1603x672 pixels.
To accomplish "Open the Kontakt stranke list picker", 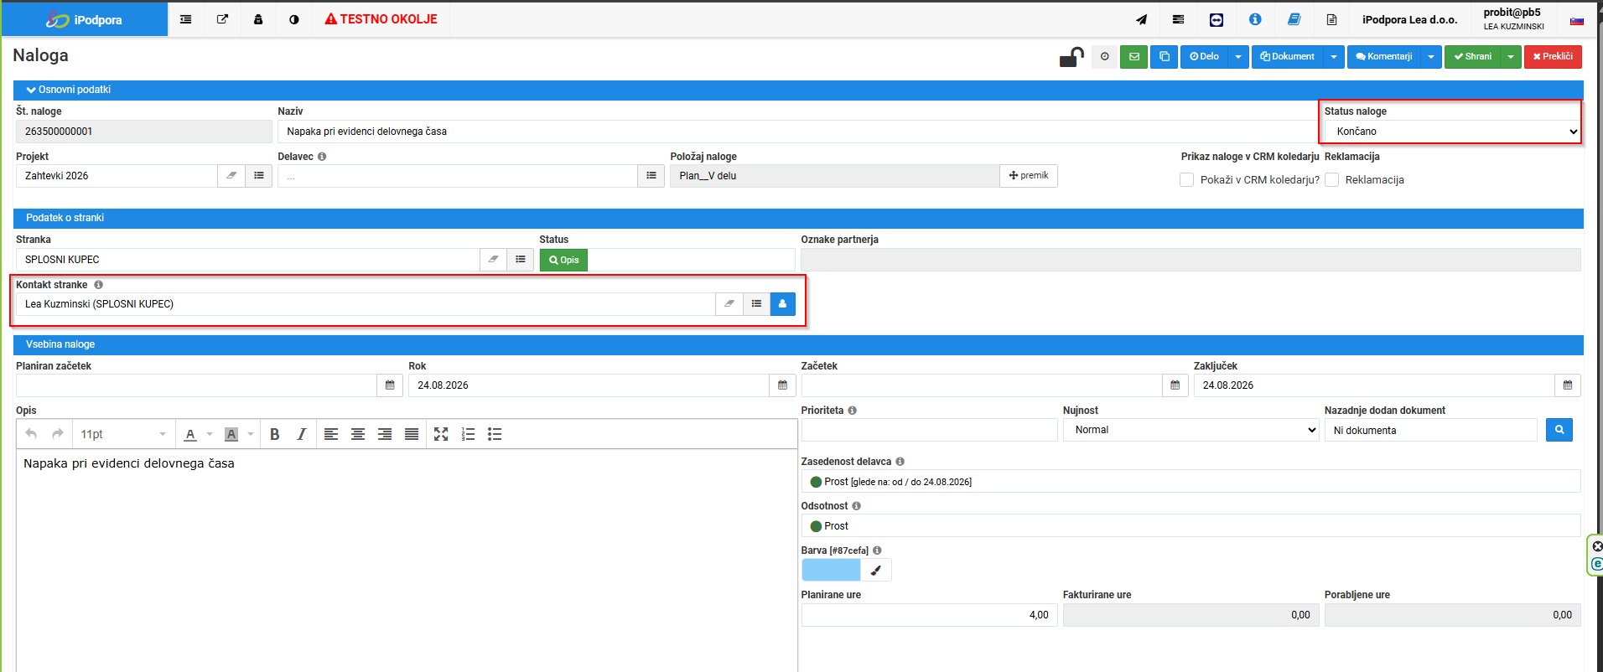I will coord(756,304).
